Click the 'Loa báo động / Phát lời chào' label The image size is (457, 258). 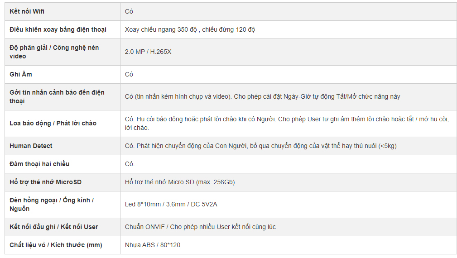pos(53,123)
